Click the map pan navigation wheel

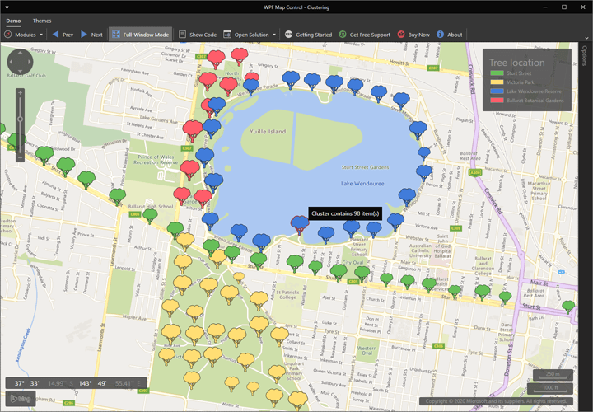coord(21,63)
